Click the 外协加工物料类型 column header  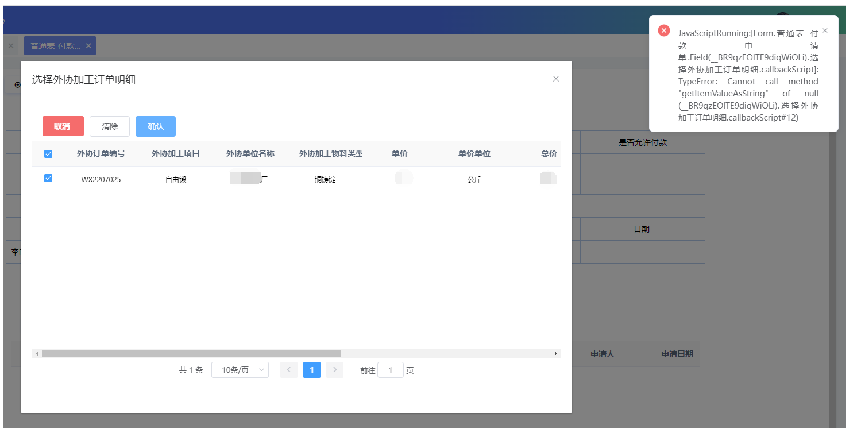(x=331, y=154)
